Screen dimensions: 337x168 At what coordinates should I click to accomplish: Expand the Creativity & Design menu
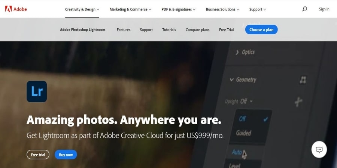(x=82, y=9)
